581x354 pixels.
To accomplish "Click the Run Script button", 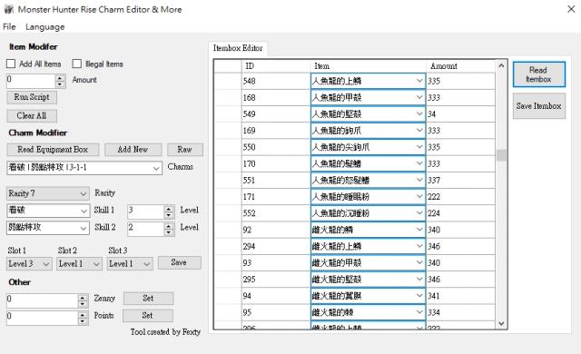I will pyautogui.click(x=32, y=97).
